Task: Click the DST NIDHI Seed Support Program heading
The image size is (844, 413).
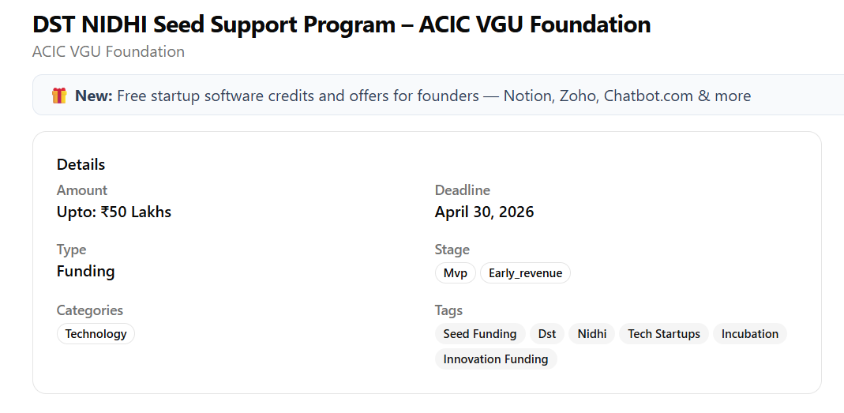Action: click(x=341, y=24)
